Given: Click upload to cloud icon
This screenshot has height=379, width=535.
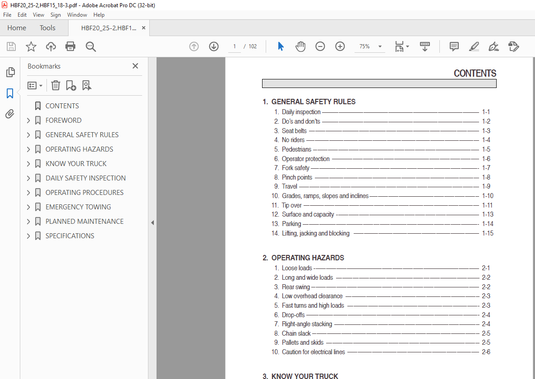Looking at the screenshot, I should (51, 46).
